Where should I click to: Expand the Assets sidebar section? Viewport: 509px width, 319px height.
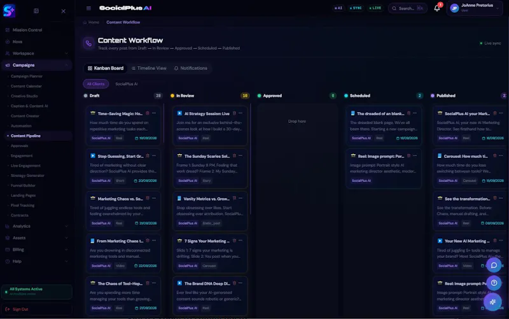click(36, 237)
